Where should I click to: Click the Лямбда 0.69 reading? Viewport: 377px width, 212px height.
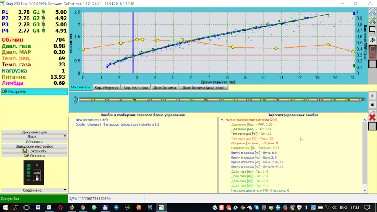(x=33, y=83)
